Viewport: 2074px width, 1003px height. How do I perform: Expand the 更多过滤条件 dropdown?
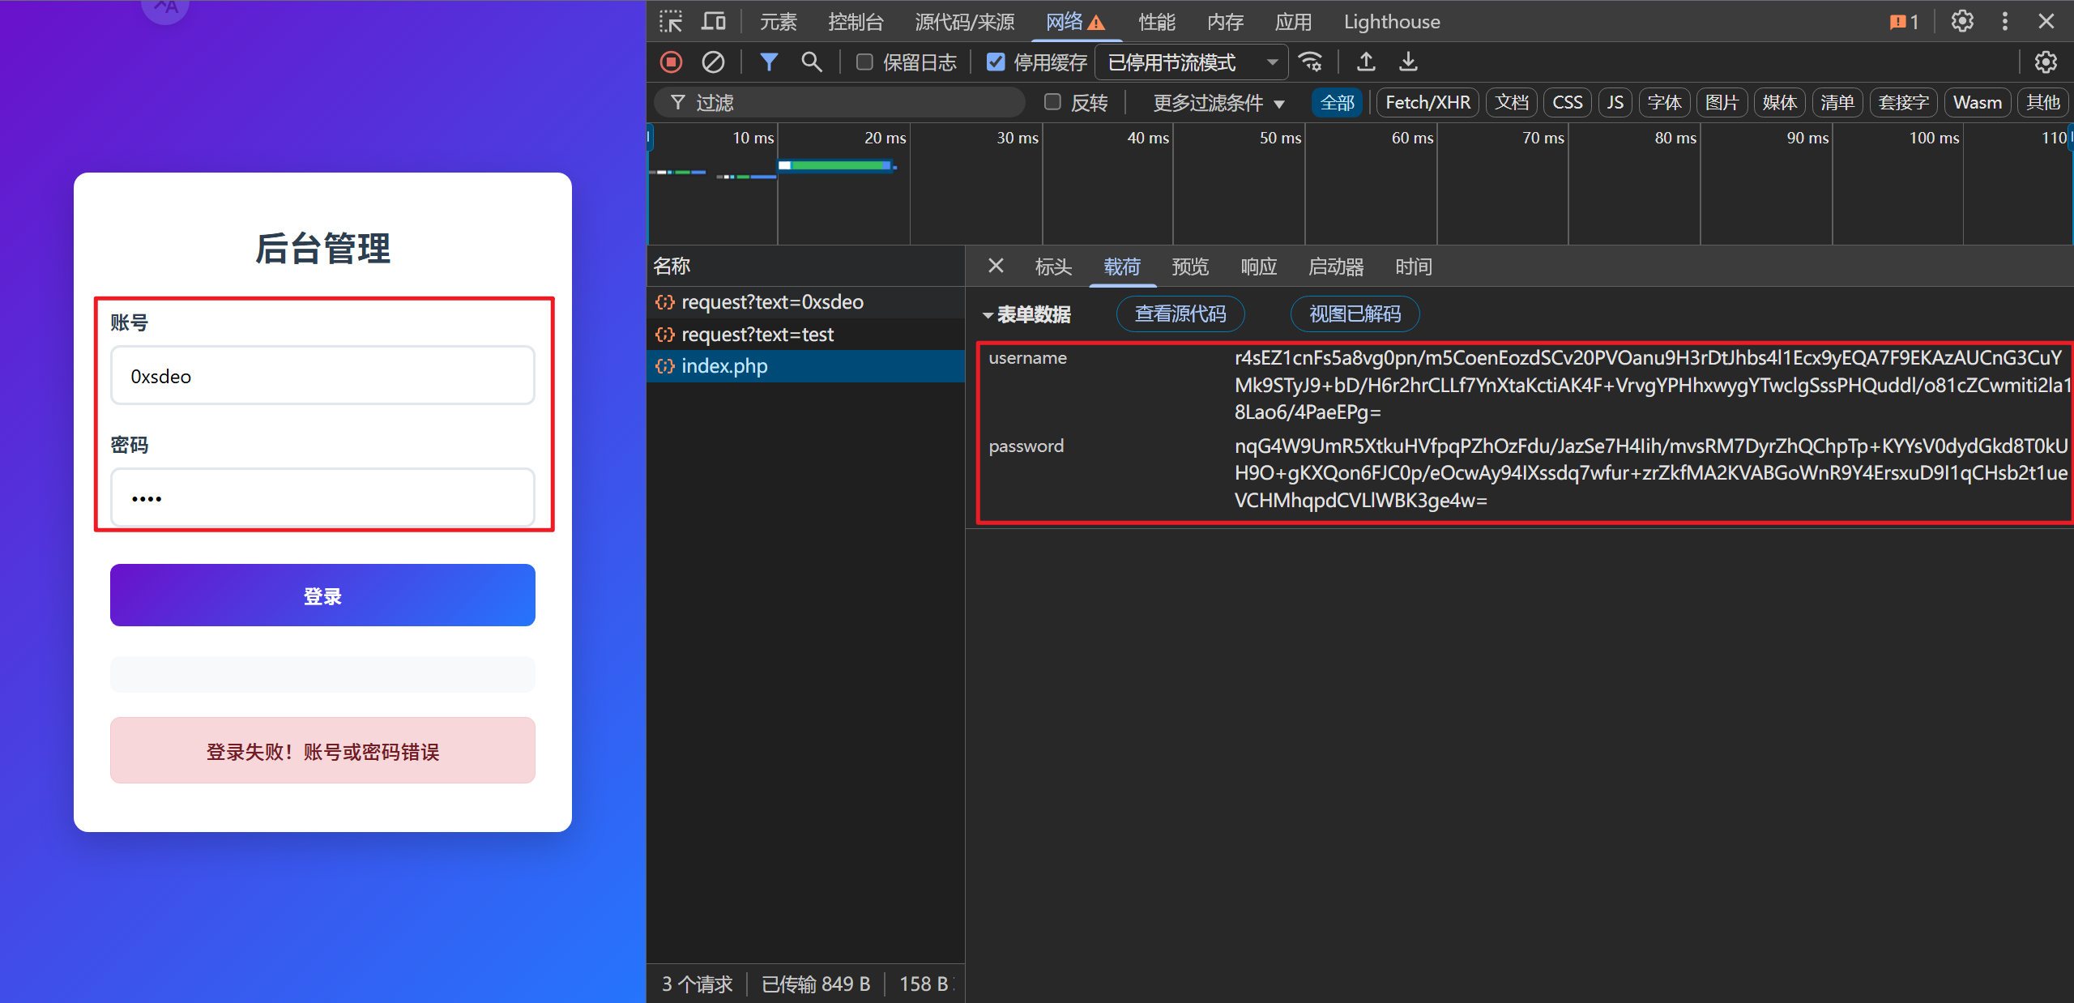tap(1218, 103)
